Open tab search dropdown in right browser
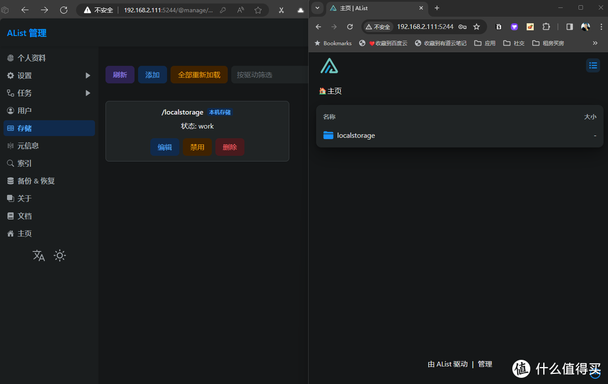The image size is (608, 384). (317, 8)
